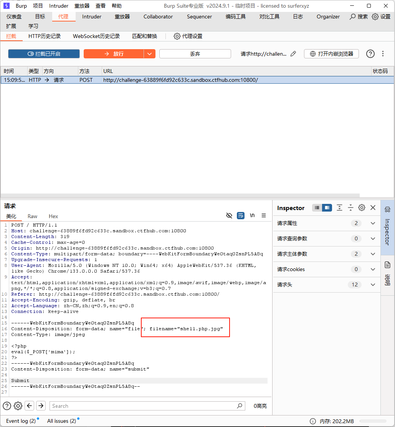The height and width of the screenshot is (427, 395).
Task: Open the Intruder menu in menu bar
Action: [x=58, y=6]
